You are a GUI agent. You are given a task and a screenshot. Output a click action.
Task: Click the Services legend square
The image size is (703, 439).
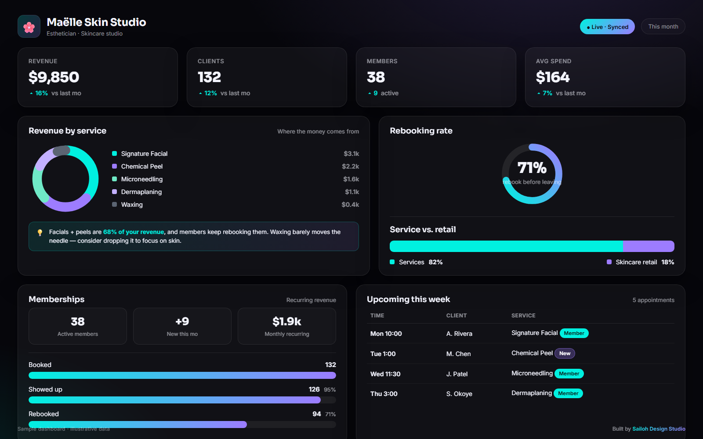[x=392, y=262]
